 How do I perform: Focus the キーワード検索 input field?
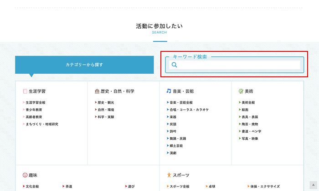[235, 65]
